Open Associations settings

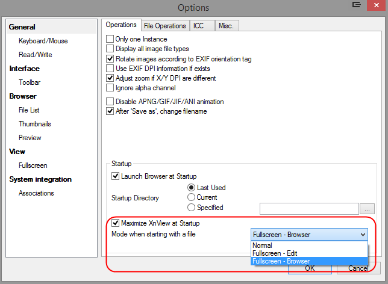(36, 193)
